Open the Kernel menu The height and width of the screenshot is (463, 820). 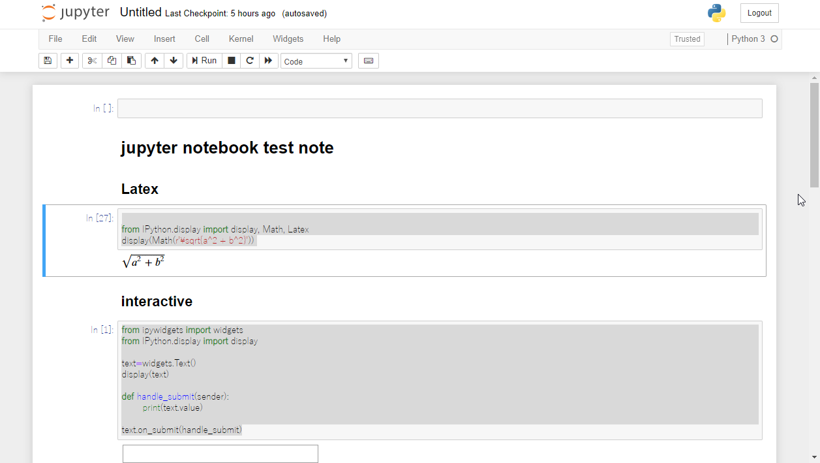point(241,39)
